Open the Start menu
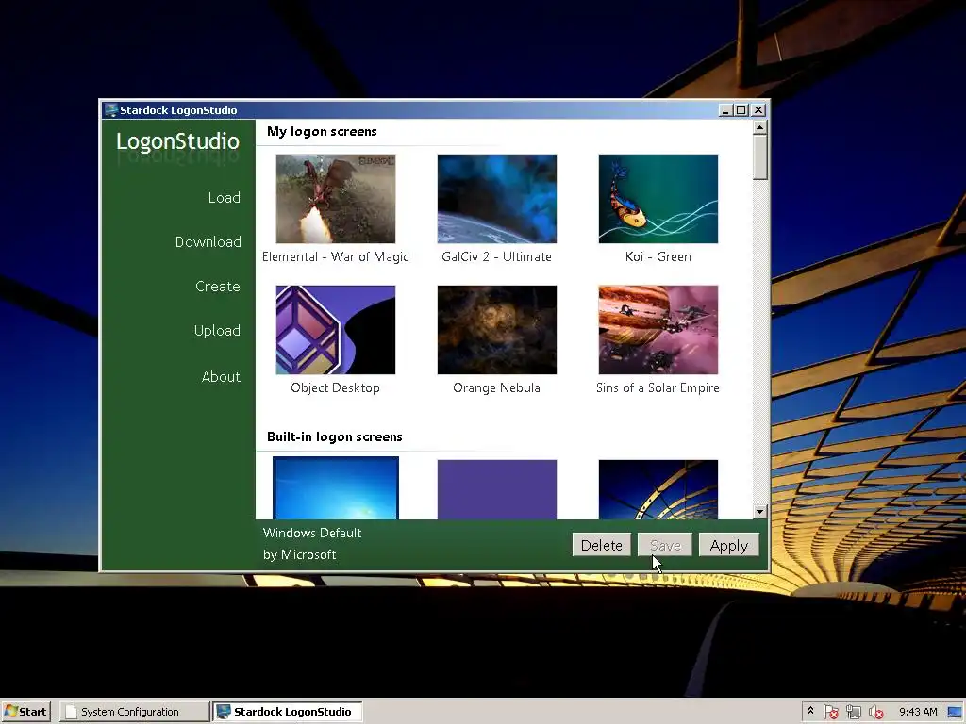 tap(25, 712)
